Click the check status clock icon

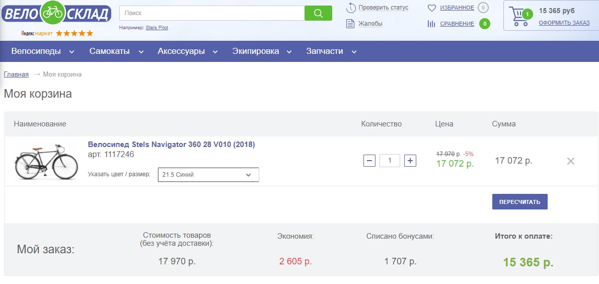[351, 8]
